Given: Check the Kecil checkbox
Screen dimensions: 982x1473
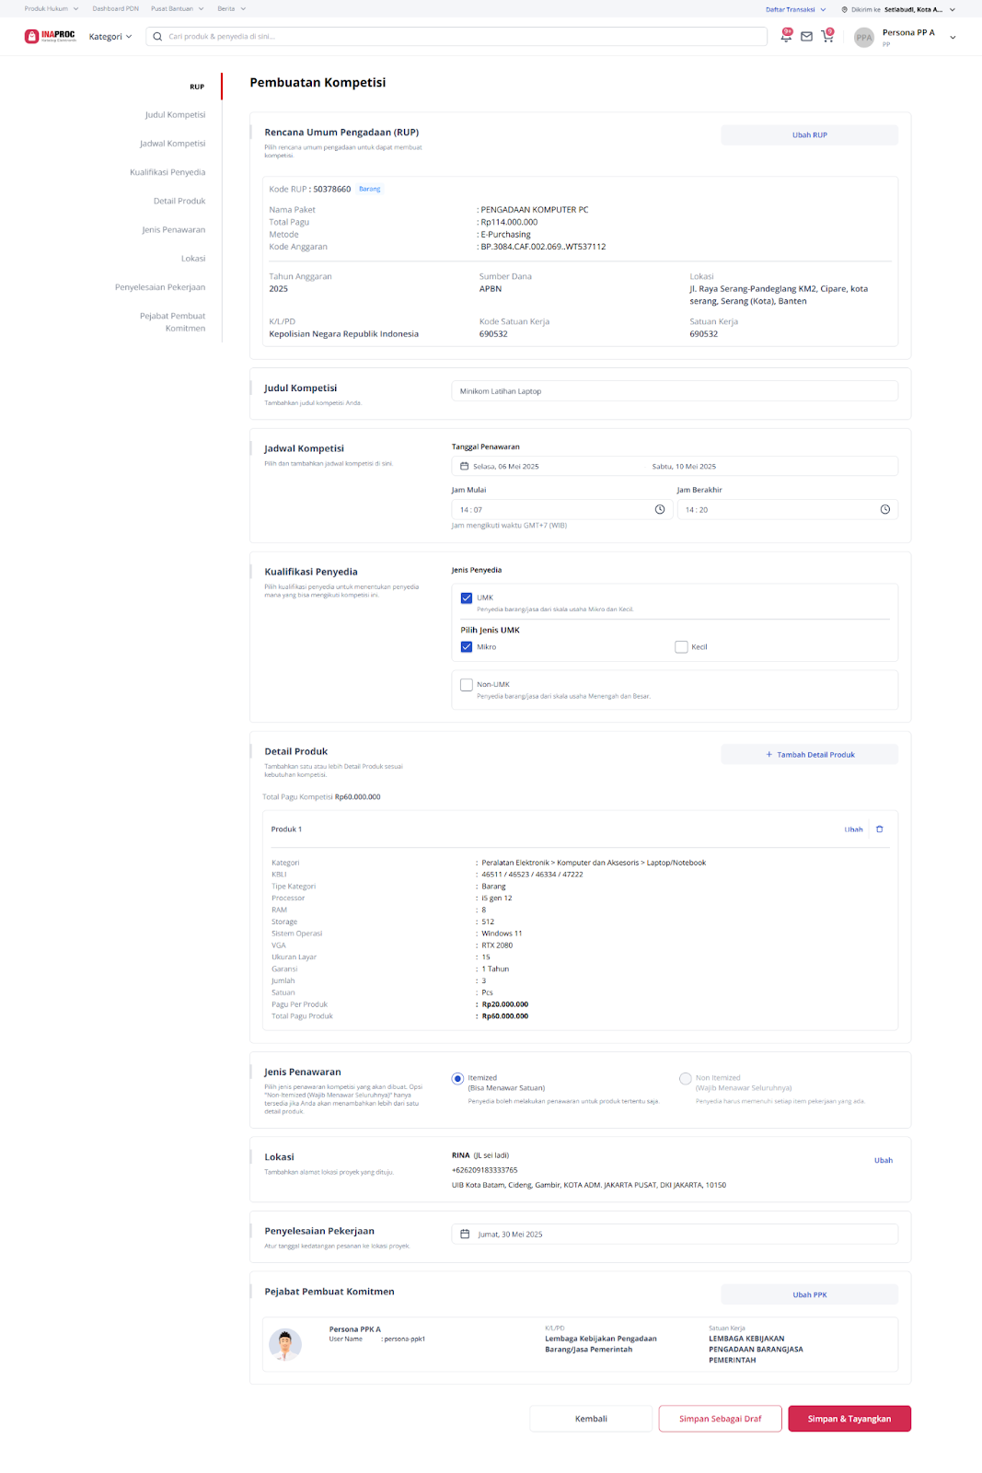Looking at the screenshot, I should point(681,647).
